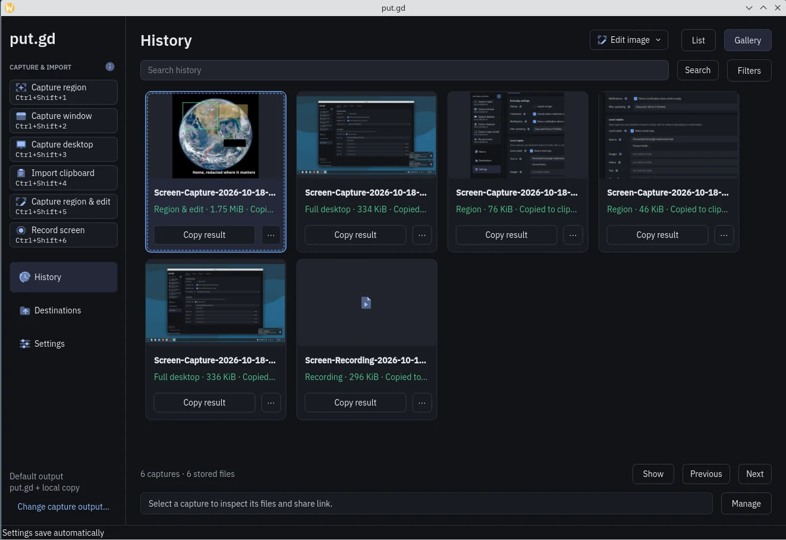Focus the Search history field
This screenshot has height=540, width=786.
click(x=404, y=70)
